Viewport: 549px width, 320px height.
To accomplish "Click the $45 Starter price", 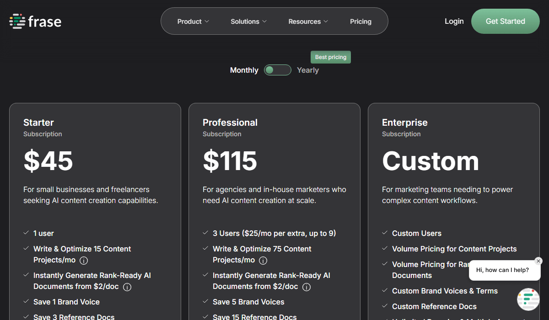I will 48,161.
